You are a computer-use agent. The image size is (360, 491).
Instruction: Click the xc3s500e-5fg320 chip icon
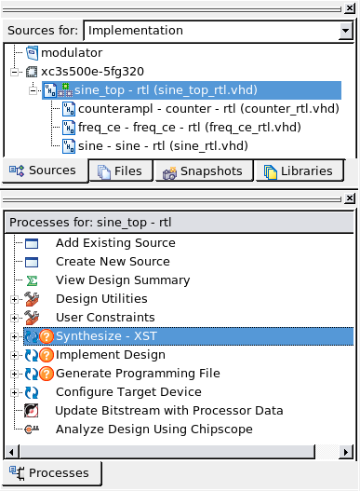click(x=32, y=72)
